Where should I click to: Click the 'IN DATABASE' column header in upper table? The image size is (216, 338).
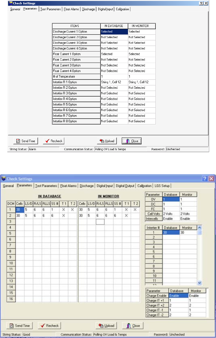[x=114, y=26]
